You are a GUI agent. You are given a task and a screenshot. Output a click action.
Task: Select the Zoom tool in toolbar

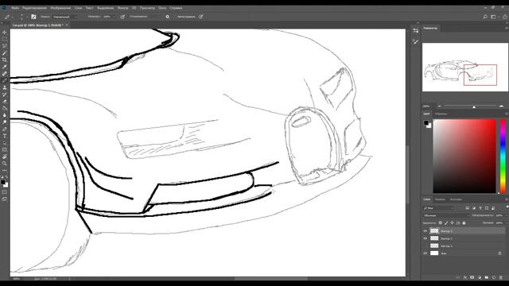(4, 164)
